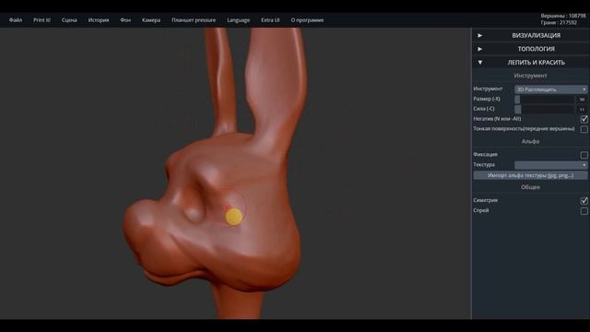This screenshot has width=590, height=332.
Task: Expand the ВИЗУАЛИЗАЦИЯ panel section
Action: coord(531,35)
